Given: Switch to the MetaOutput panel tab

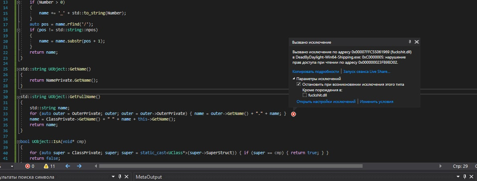Looking at the screenshot, I should (148, 177).
